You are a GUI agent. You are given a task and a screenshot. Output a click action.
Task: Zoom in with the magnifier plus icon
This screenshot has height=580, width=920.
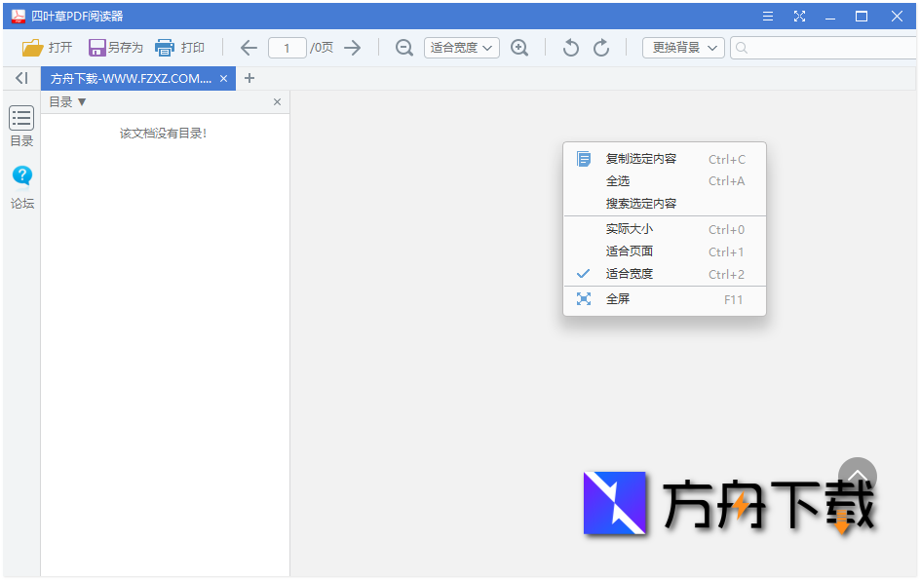(x=519, y=47)
